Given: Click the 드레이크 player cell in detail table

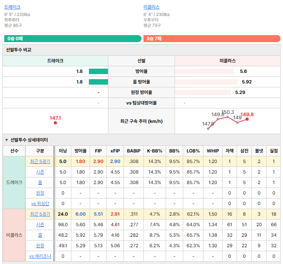Looking at the screenshot, I should (14, 182).
